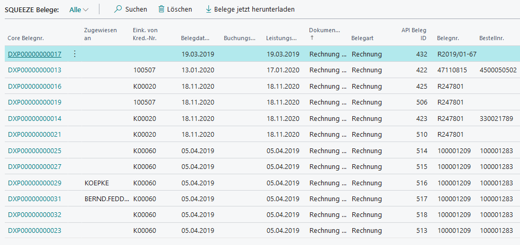The width and height of the screenshot is (520, 245).
Task: Click the Löschen trash can icon
Action: (161, 10)
